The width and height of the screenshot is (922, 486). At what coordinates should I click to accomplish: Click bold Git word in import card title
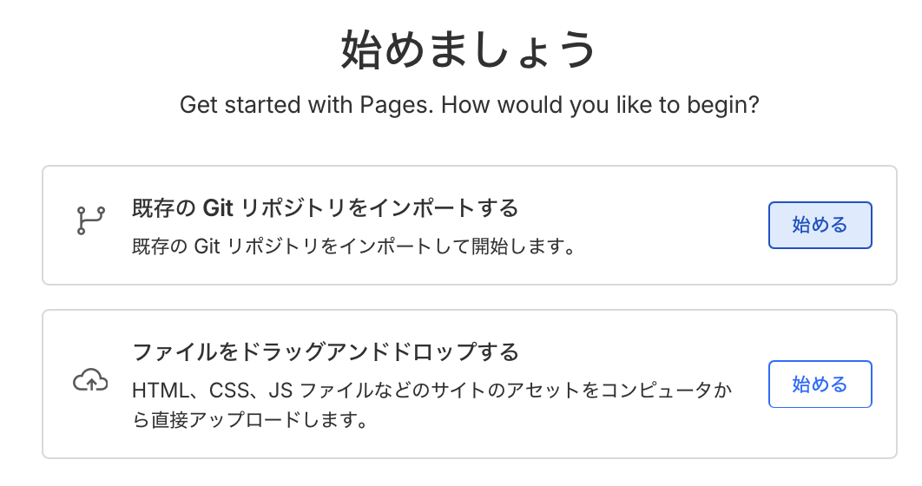[x=219, y=208]
